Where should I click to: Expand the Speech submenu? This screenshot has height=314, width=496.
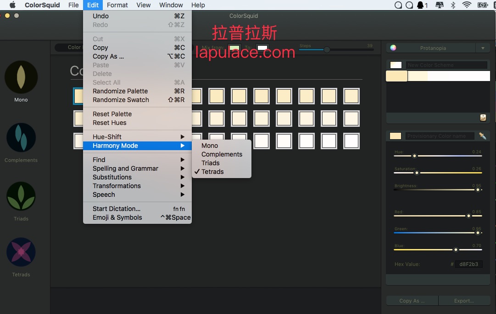pyautogui.click(x=137, y=195)
